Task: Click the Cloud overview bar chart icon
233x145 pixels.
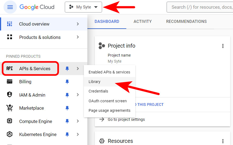Action: (10, 24)
